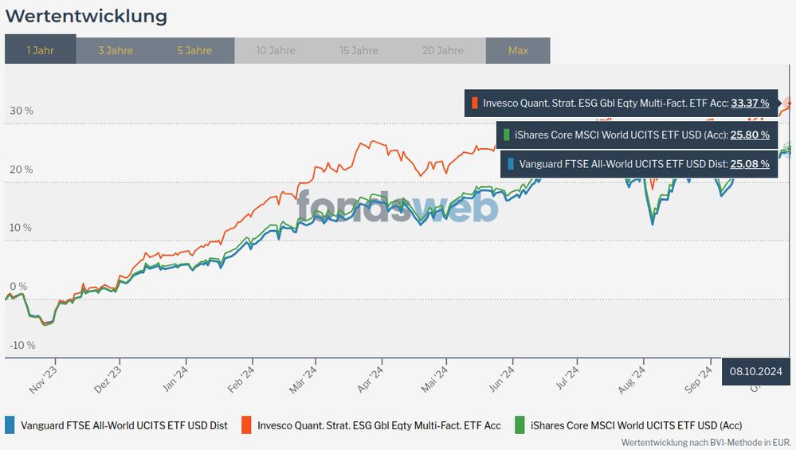Click the Aug '24 axis label

point(632,380)
